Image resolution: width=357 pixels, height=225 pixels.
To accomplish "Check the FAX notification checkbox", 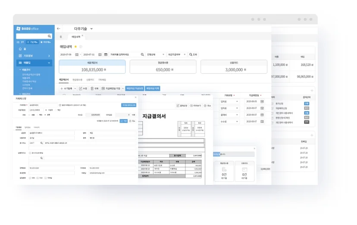I will 38,178.
